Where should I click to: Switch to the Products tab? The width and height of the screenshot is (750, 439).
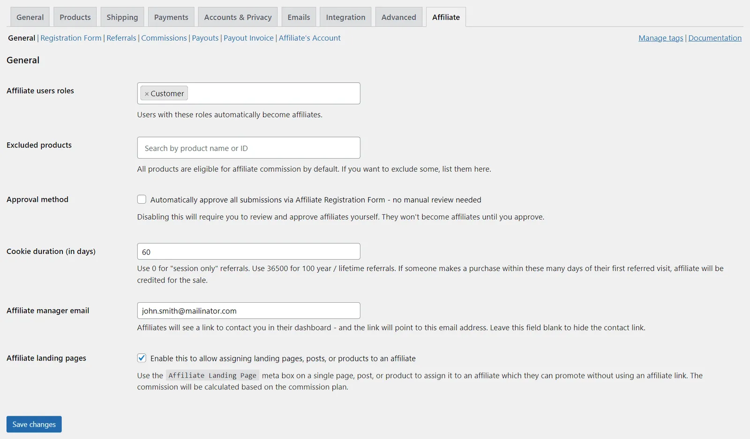click(x=75, y=17)
